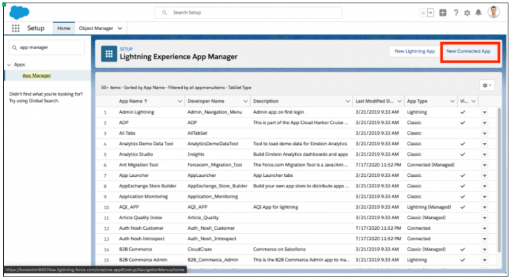Open the favorites list dropdown arrow
Viewport: 511px width, 279px height.
coord(431,13)
